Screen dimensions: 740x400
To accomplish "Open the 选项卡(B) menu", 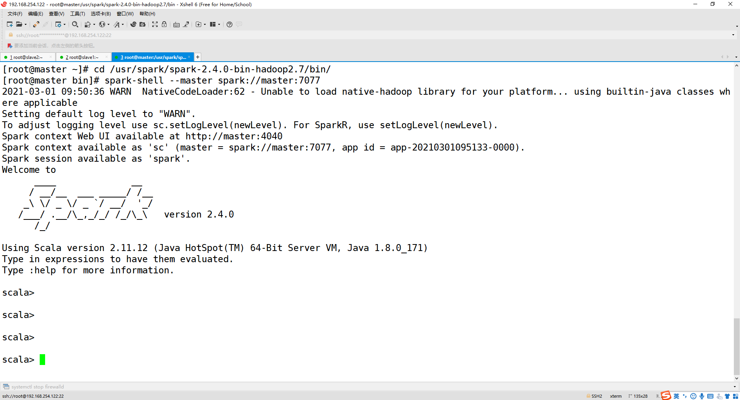I will click(x=101, y=14).
